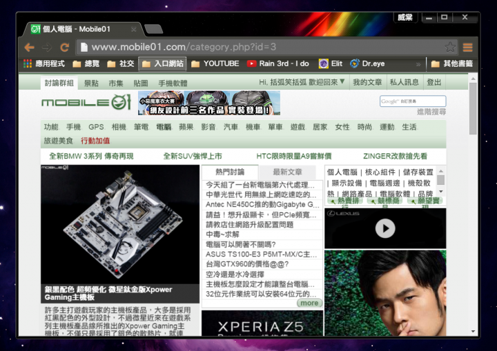Click the subforum box scroll-up arrow
Image resolution: width=497 pixels, height=351 pixels.
(440, 171)
